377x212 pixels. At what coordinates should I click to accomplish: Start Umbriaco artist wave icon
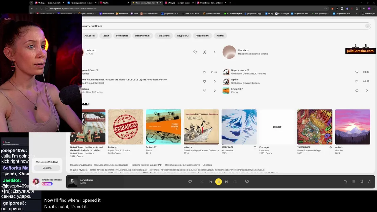click(x=204, y=52)
